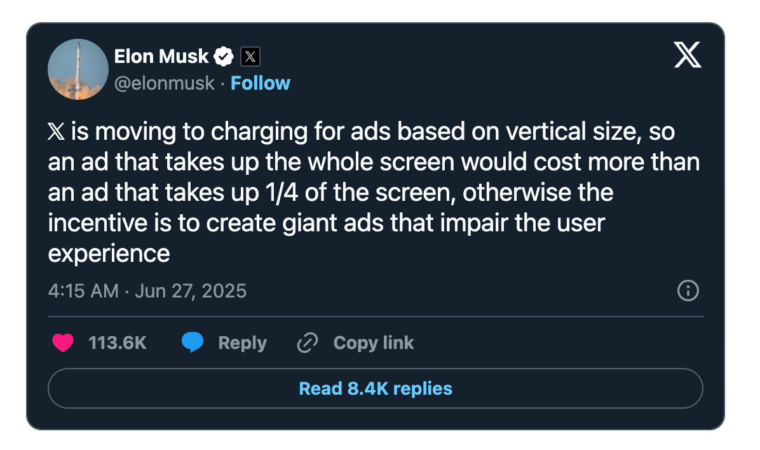This screenshot has height=450, width=760.
Task: Click the word 'experience' in the tweet
Action: tap(109, 254)
